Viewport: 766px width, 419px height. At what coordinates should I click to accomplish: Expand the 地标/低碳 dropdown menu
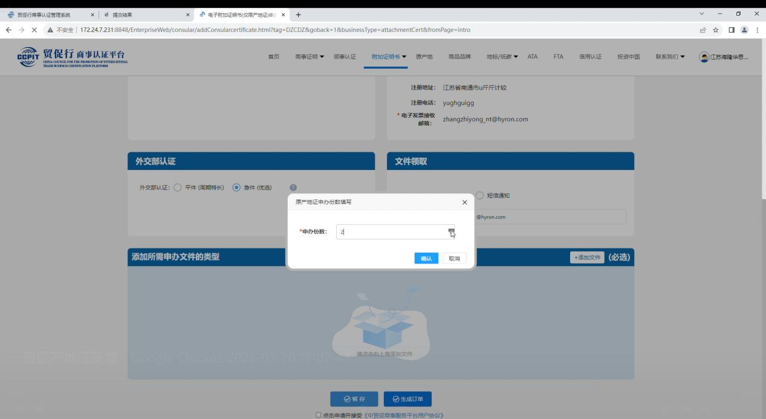(x=502, y=57)
